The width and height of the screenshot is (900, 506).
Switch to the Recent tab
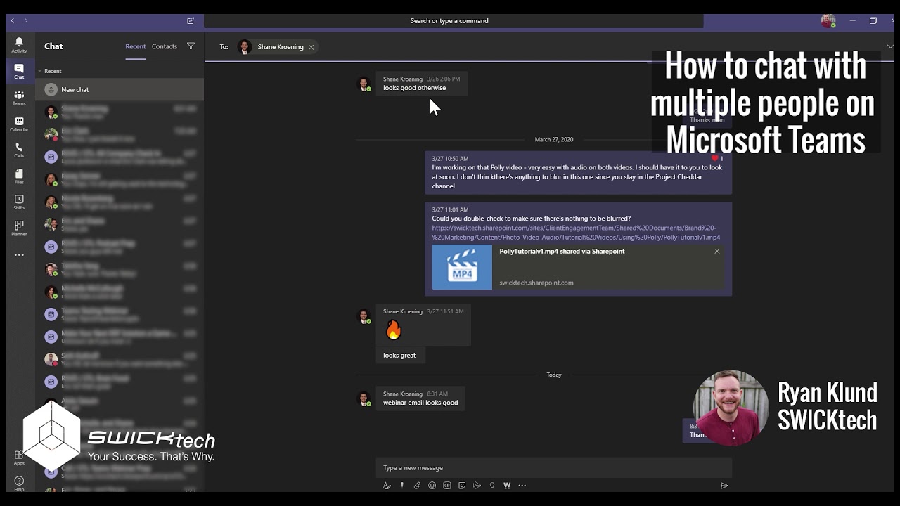[x=136, y=46]
